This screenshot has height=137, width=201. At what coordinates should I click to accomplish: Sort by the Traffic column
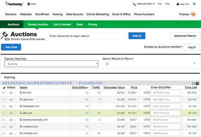(96, 87)
